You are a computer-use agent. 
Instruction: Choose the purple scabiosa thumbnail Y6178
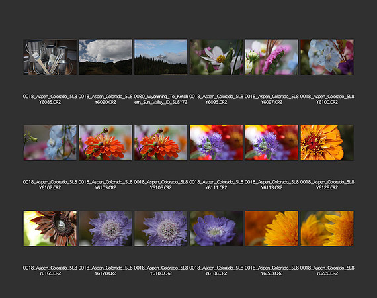(105, 228)
